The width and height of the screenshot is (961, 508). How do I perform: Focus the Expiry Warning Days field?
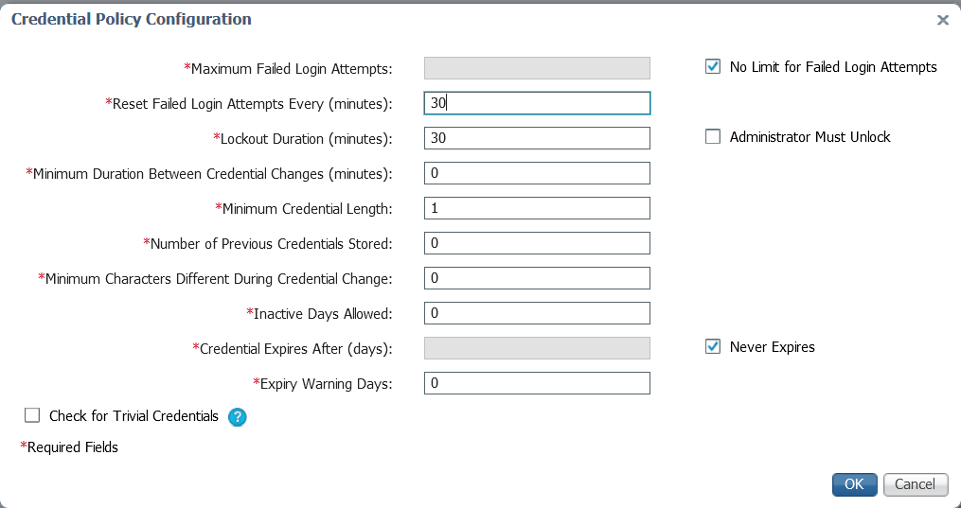pos(537,383)
